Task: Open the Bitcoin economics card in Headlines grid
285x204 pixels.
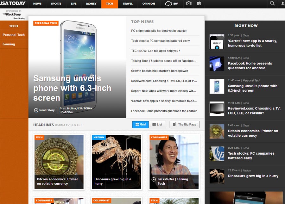Action: click(x=59, y=162)
